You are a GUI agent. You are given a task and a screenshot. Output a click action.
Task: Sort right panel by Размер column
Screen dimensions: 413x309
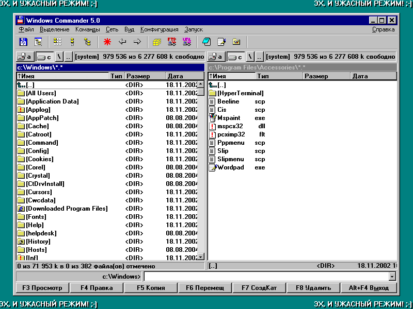(327, 76)
